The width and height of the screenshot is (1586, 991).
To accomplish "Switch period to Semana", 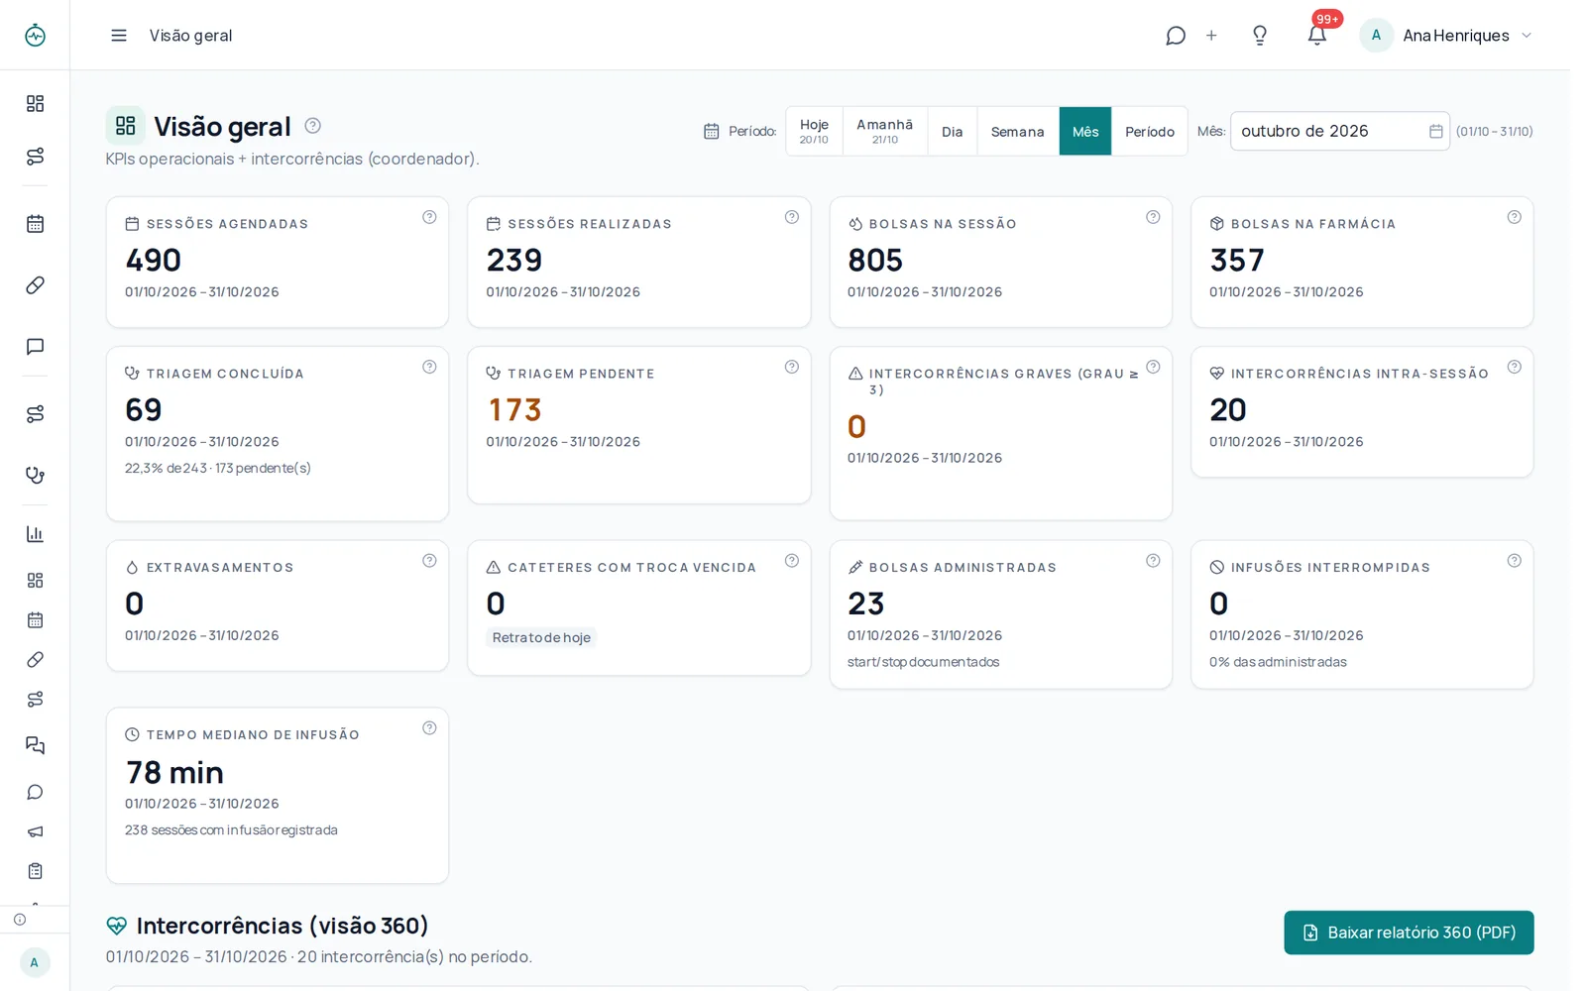I will (x=1018, y=131).
